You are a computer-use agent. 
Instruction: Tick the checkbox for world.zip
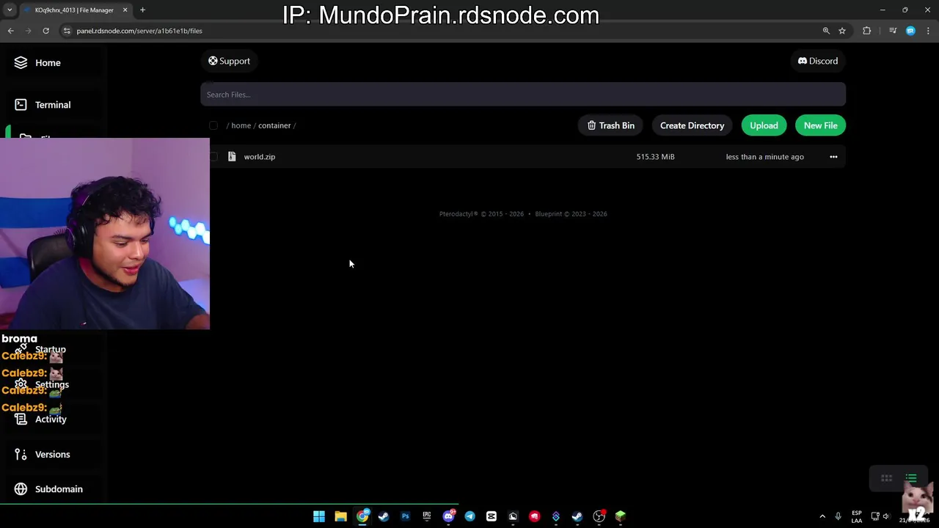(213, 156)
